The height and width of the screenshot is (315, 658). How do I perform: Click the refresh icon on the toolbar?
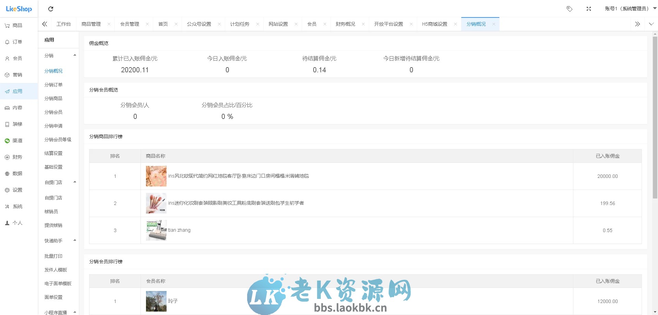click(51, 9)
